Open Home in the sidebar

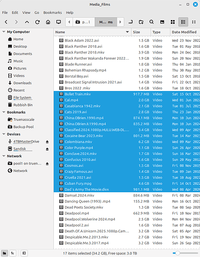(x=18, y=39)
